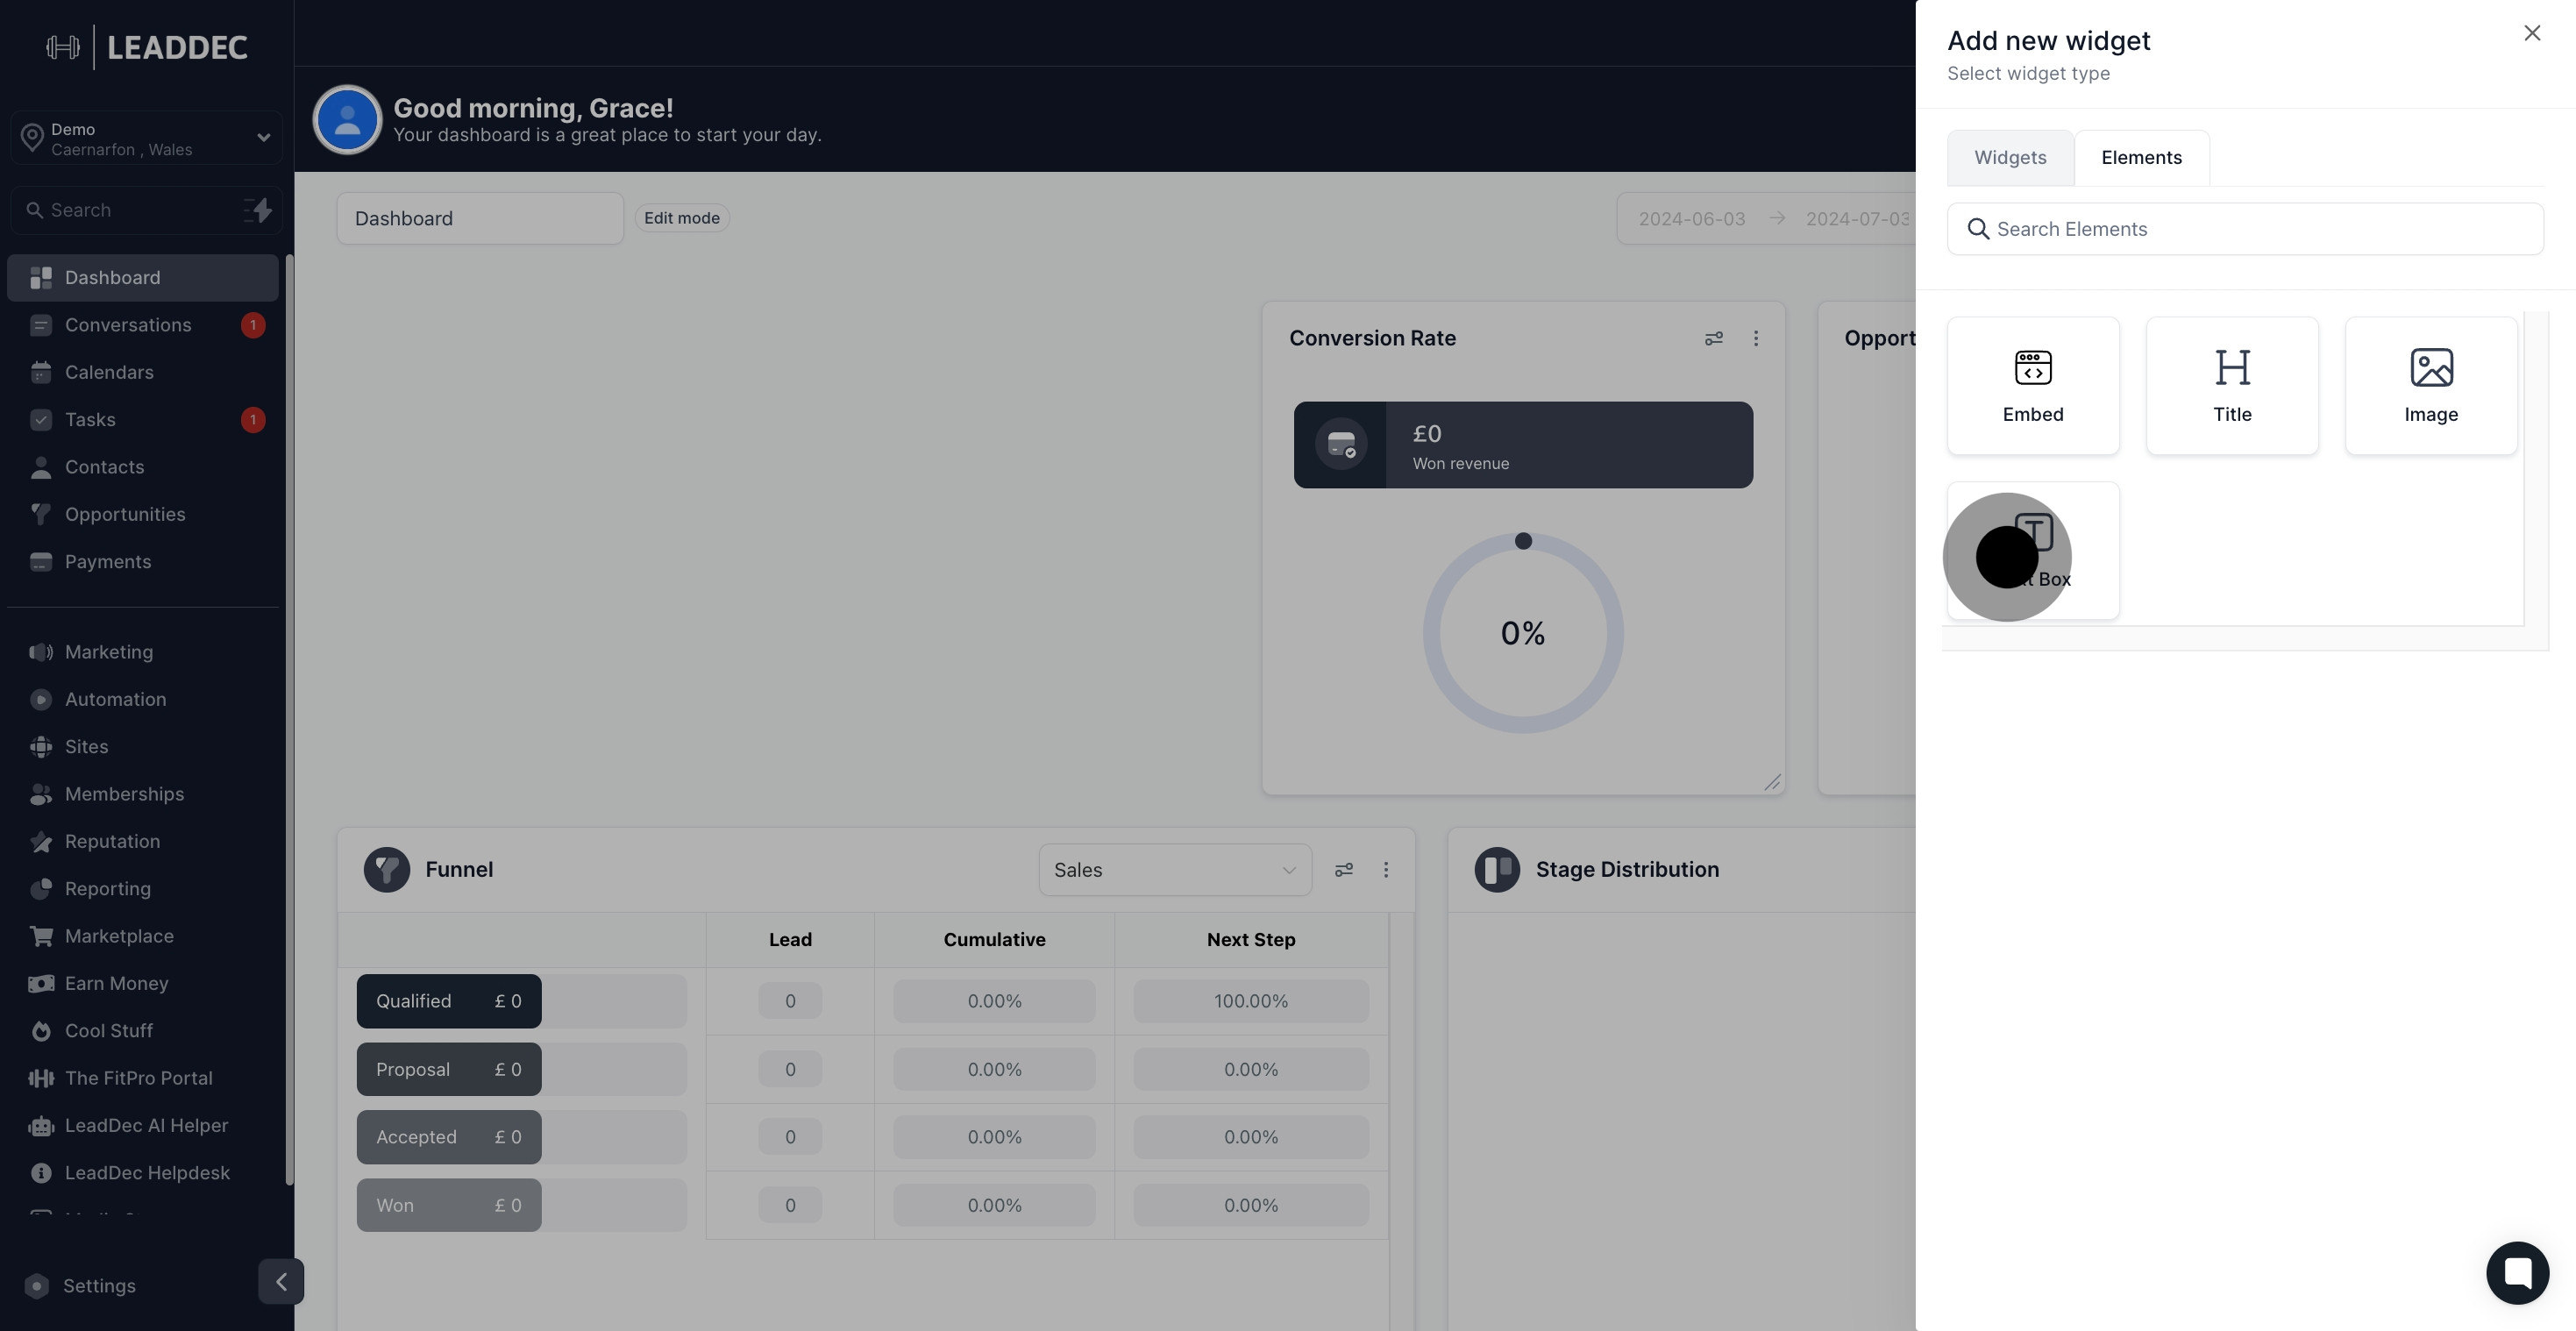Click the 0% conversion progress ring
The height and width of the screenshot is (1331, 2576).
(x=1523, y=633)
